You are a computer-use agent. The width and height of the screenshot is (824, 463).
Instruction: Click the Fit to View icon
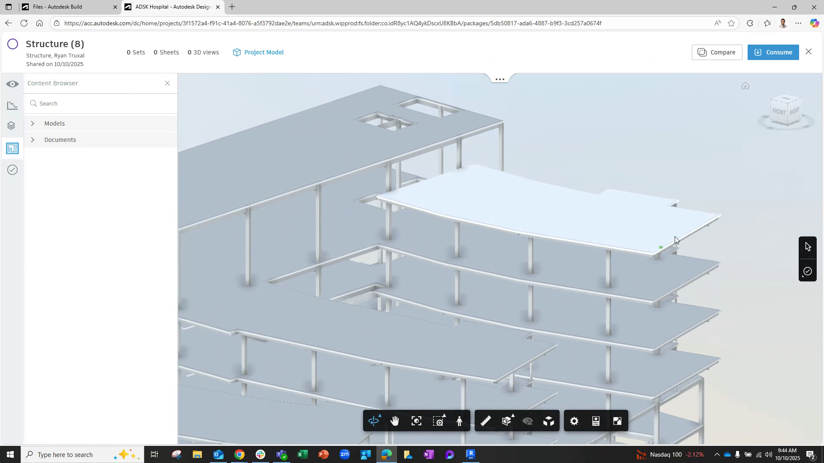click(x=416, y=421)
